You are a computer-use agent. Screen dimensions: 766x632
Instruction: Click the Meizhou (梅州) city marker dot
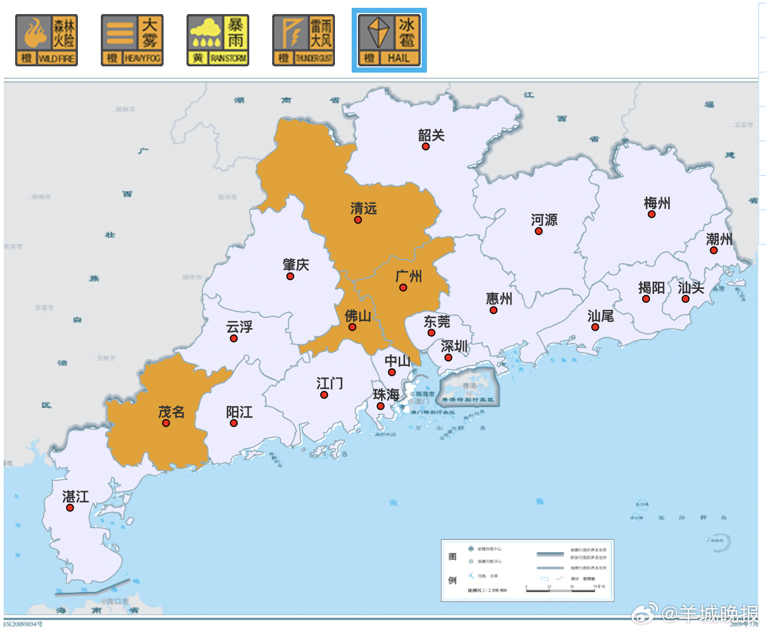(651, 214)
